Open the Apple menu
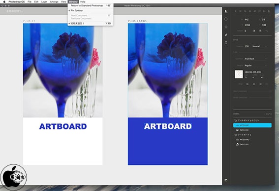Image resolution: width=279 pixels, height=191 pixels. pos(4,1)
